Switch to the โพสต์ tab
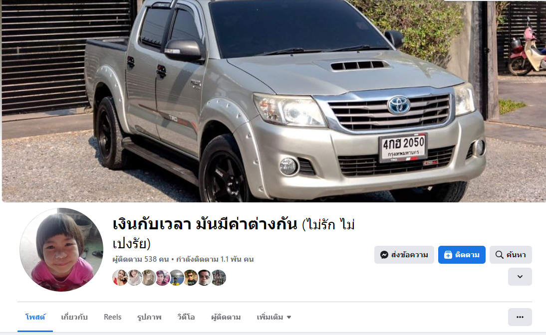The width and height of the screenshot is (546, 335). tap(35, 317)
